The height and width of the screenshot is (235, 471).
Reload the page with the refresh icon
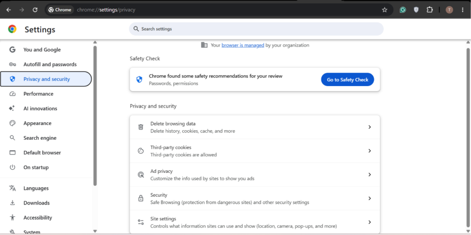pos(35,10)
